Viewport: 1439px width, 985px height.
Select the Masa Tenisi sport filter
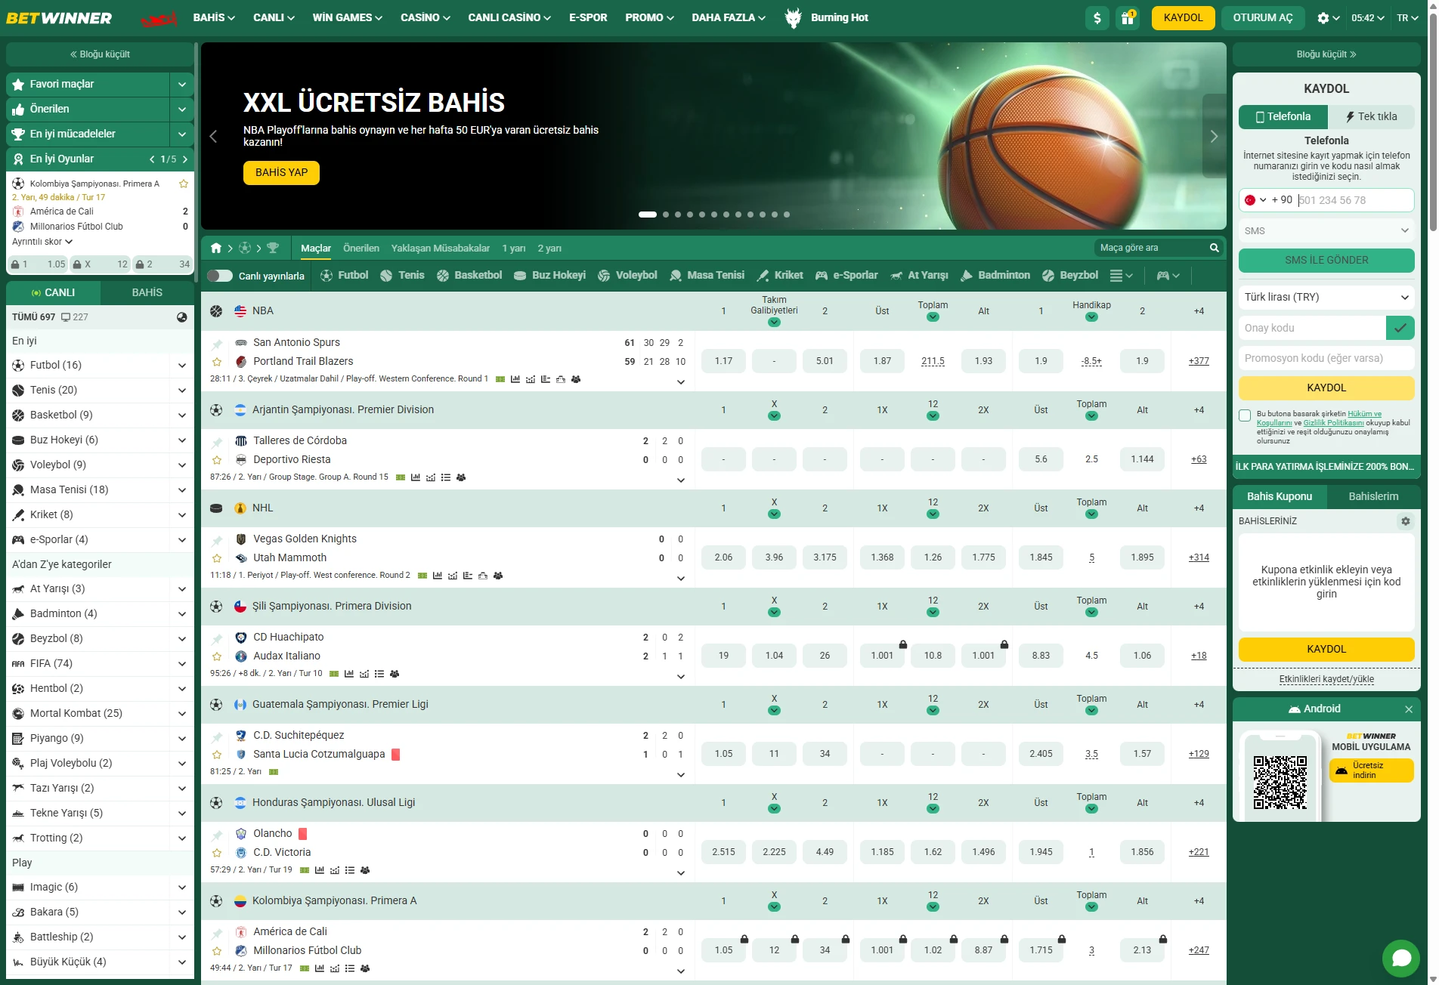click(707, 275)
